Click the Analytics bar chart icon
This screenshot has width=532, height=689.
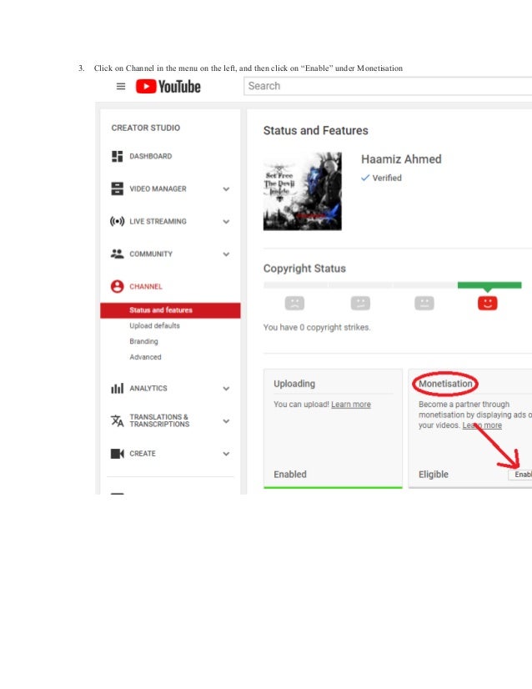pyautogui.click(x=117, y=389)
